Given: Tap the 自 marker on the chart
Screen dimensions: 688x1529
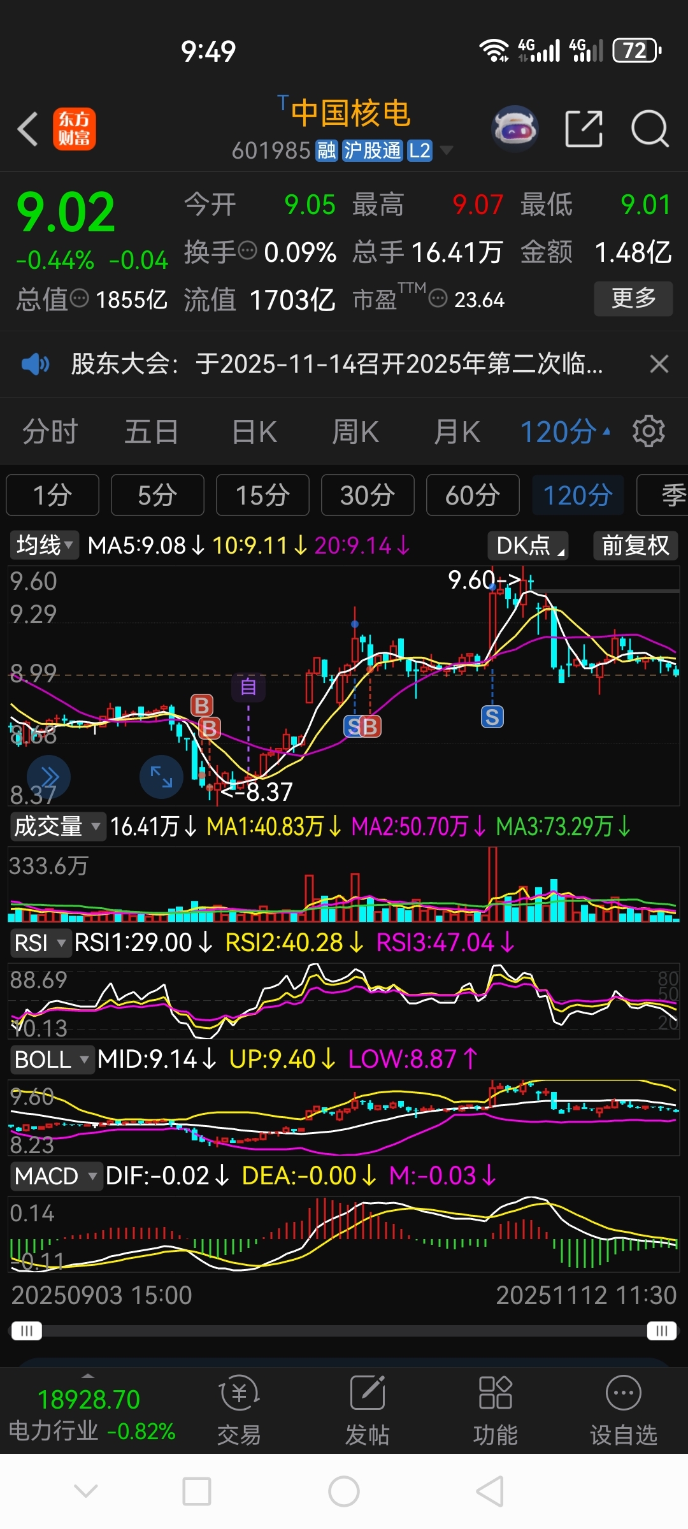Looking at the screenshot, I should [x=248, y=687].
